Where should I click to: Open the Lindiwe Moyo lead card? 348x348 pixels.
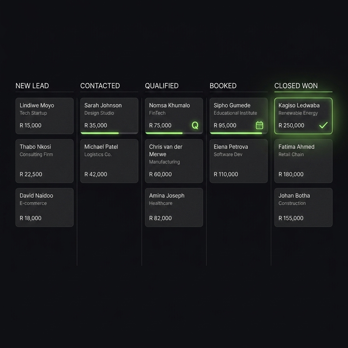44,116
